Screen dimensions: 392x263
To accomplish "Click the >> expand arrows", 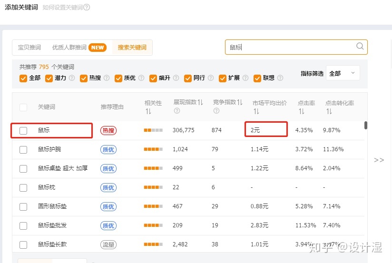I will [379, 160].
